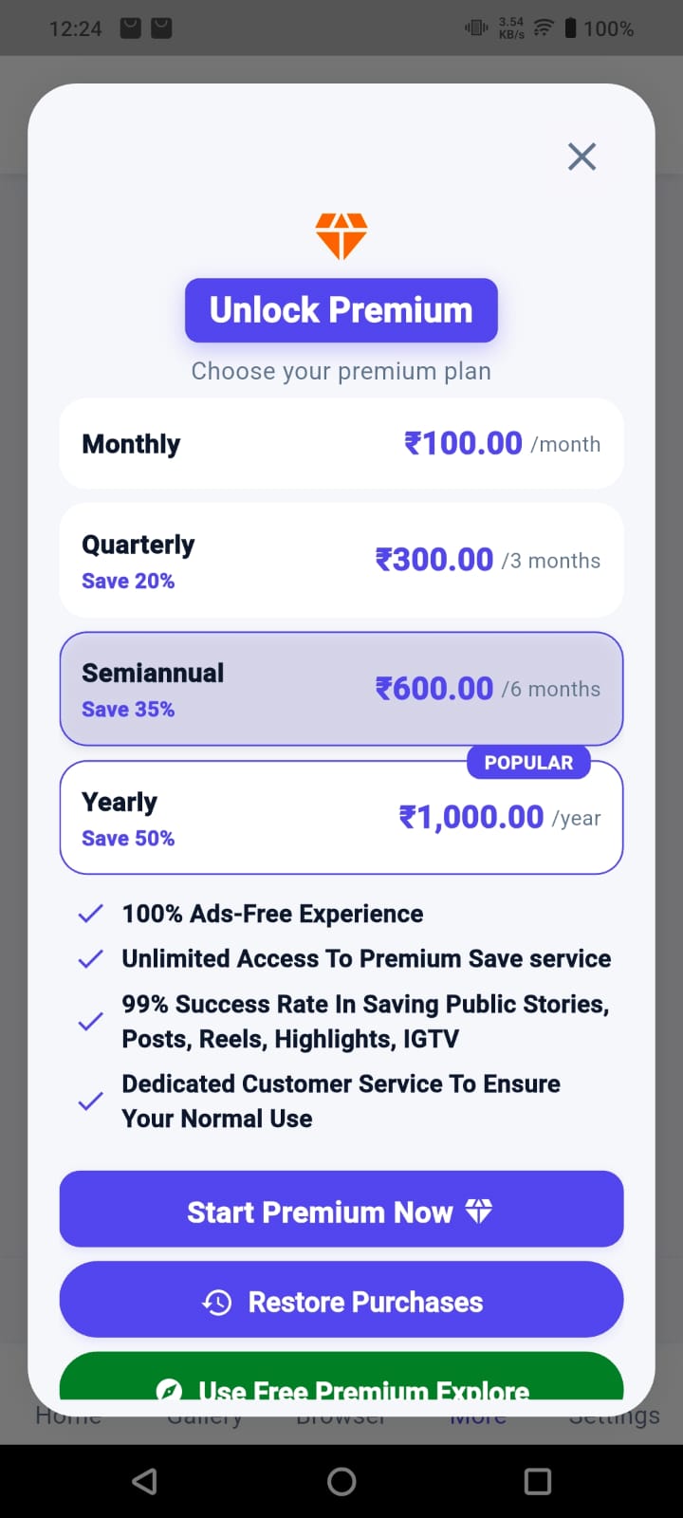
Task: Tap the restore history clock icon
Action: pos(217,1303)
